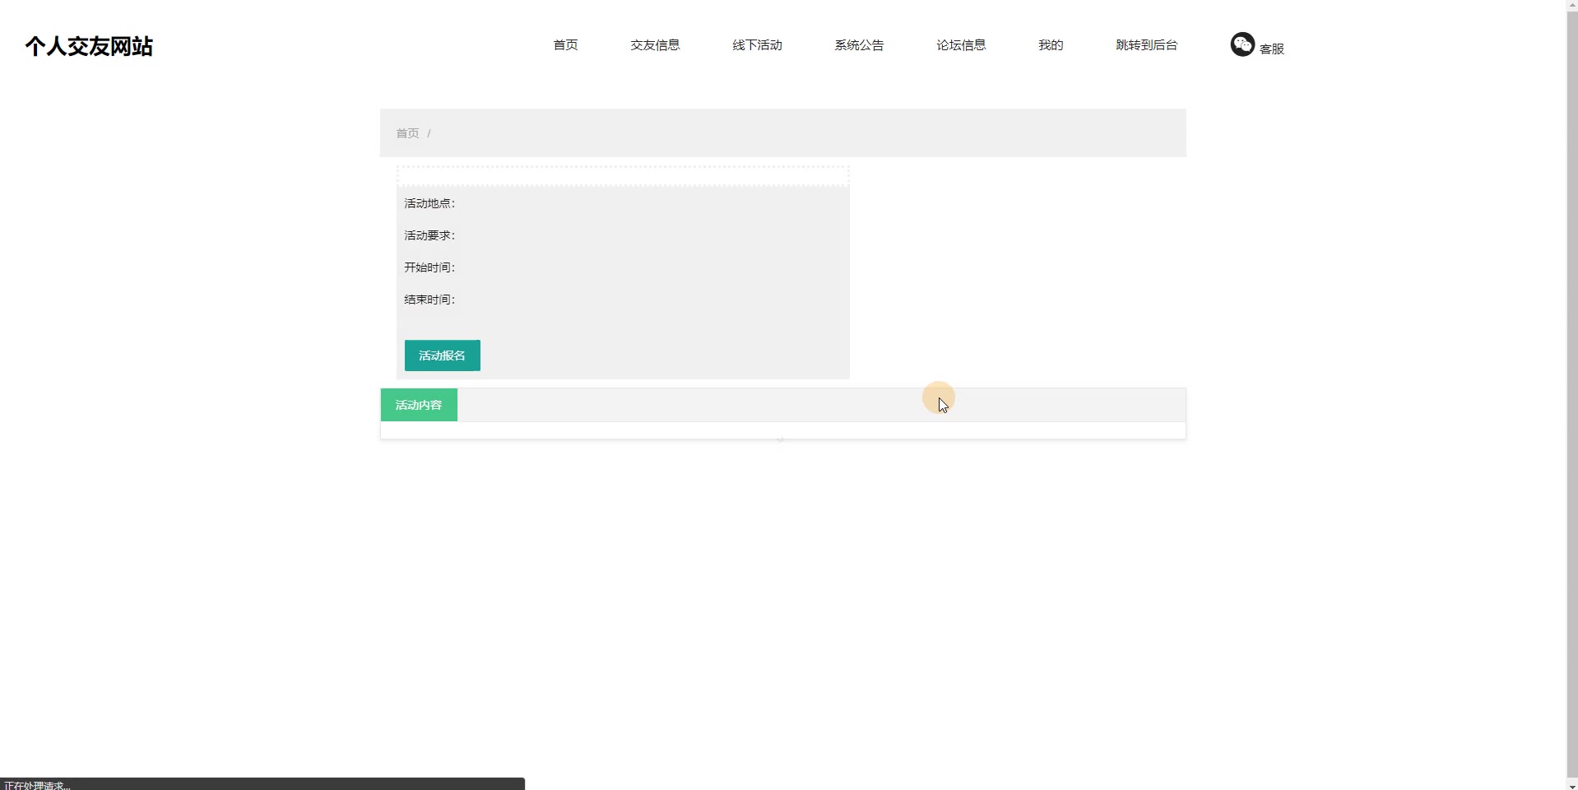The width and height of the screenshot is (1578, 790).
Task: Open the 论坛信息 menu item
Action: (x=961, y=45)
